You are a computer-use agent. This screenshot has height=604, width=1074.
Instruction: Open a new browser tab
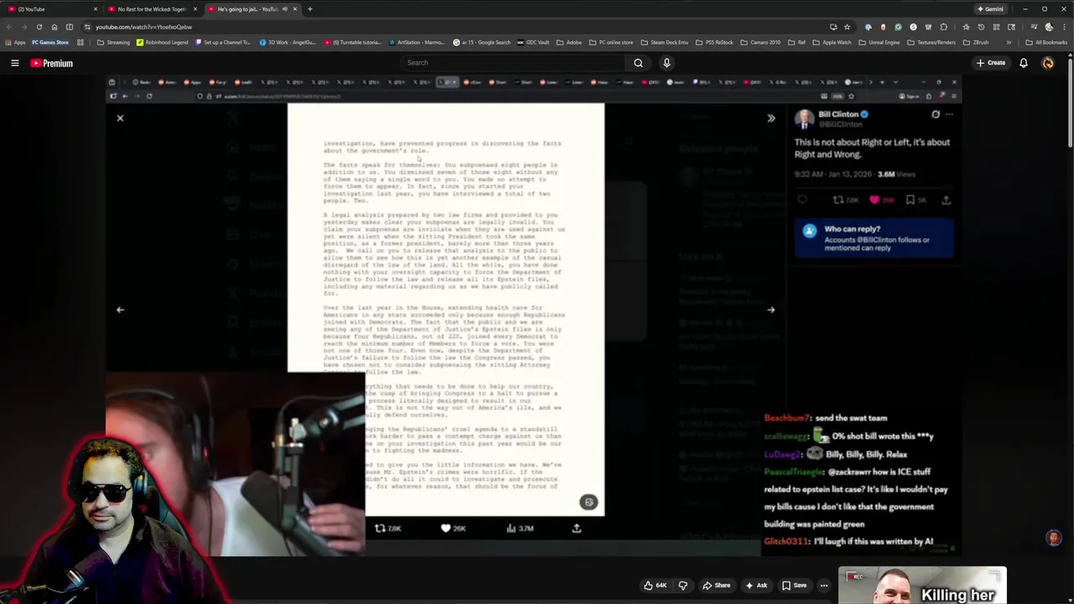point(310,9)
